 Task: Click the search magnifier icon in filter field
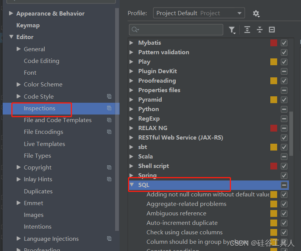135,30
